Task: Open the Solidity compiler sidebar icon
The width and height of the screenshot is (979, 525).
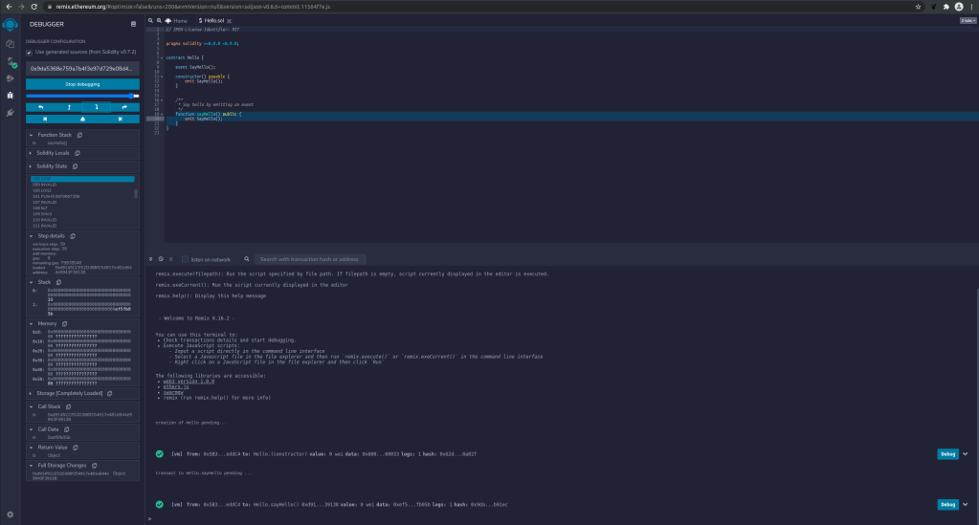Action: pyautogui.click(x=11, y=61)
